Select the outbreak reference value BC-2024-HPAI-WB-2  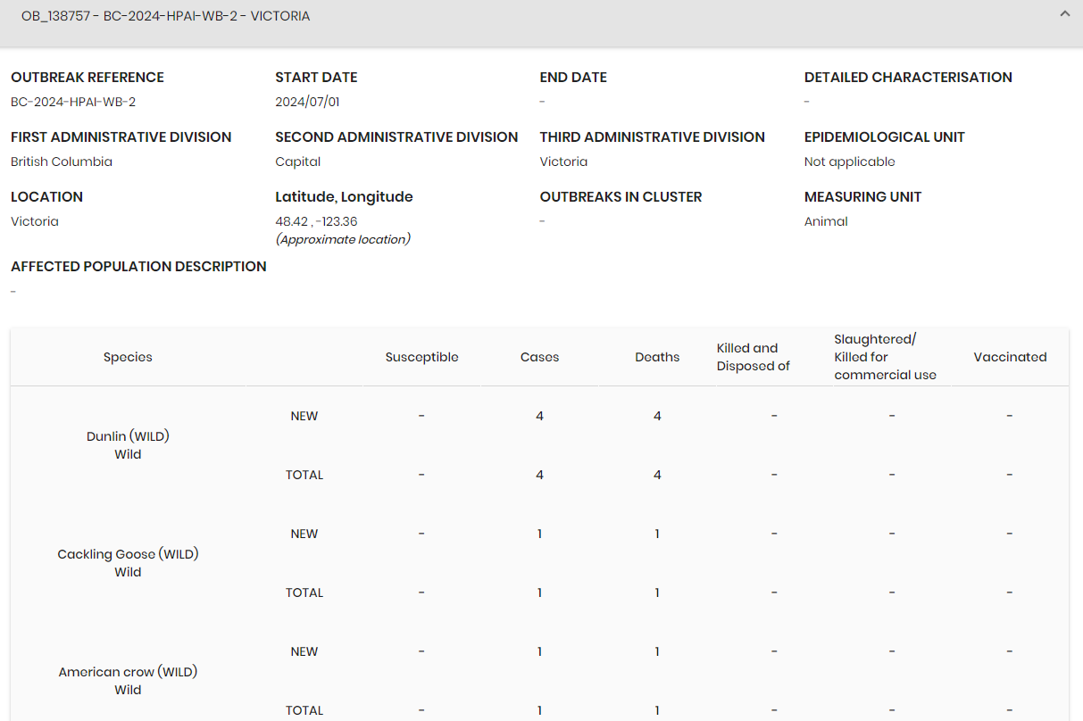tap(73, 102)
